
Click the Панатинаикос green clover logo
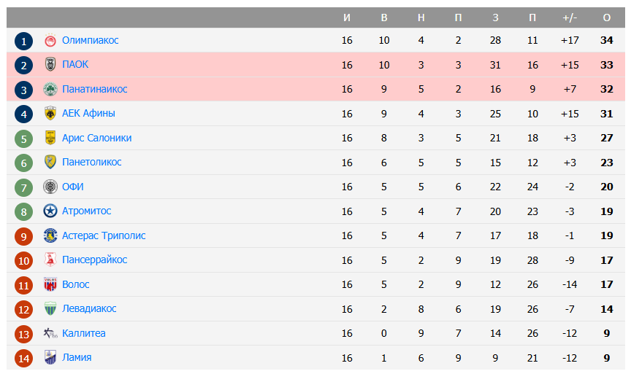pyautogui.click(x=50, y=90)
